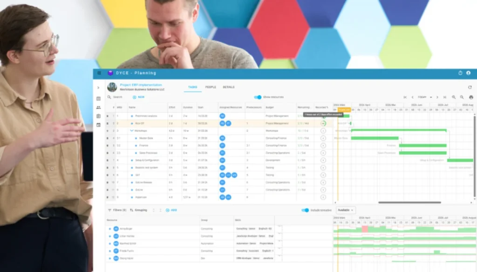Open the Today dropdown arrow

tap(431, 98)
